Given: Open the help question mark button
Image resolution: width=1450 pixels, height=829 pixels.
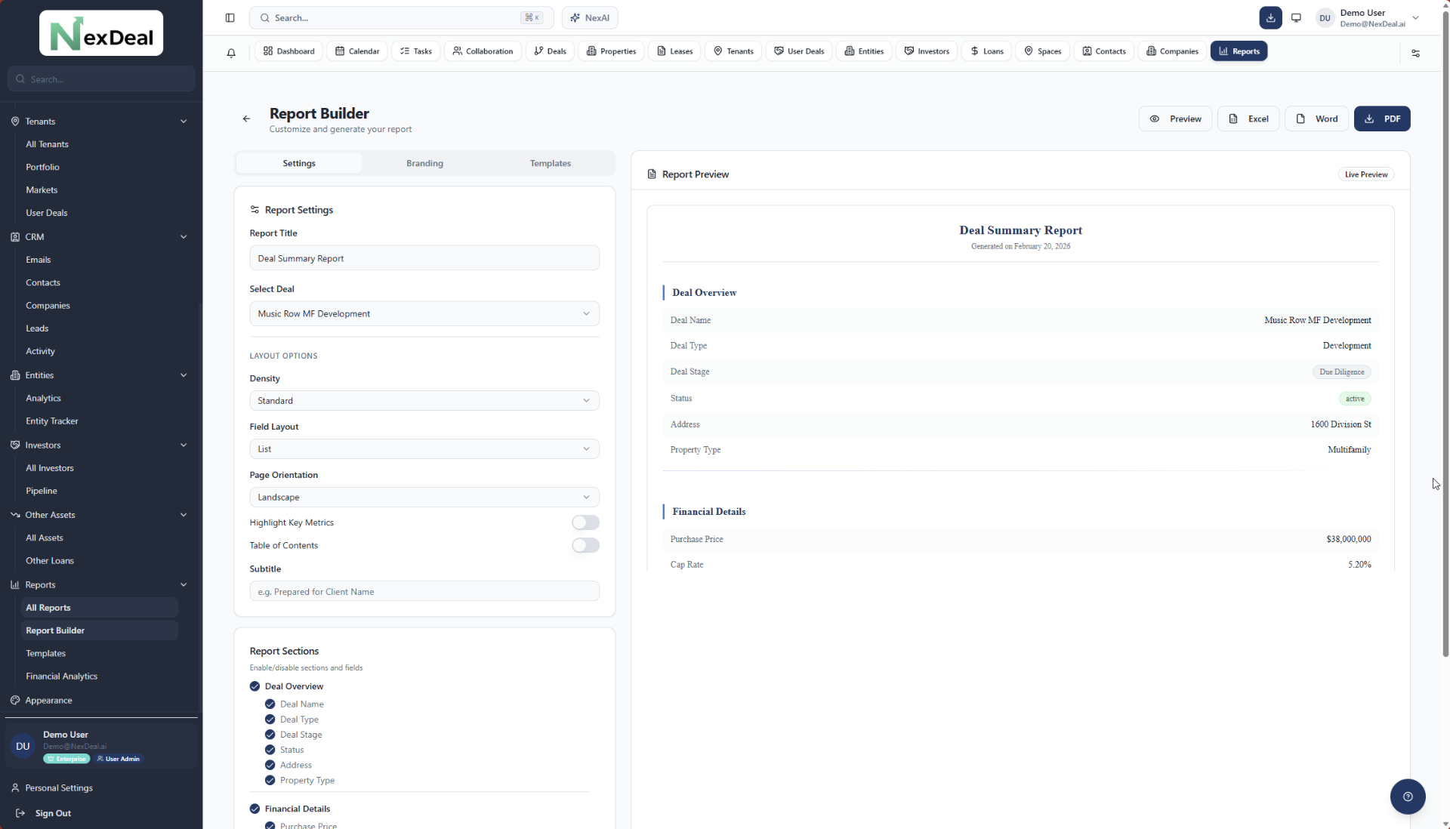Looking at the screenshot, I should [1408, 797].
